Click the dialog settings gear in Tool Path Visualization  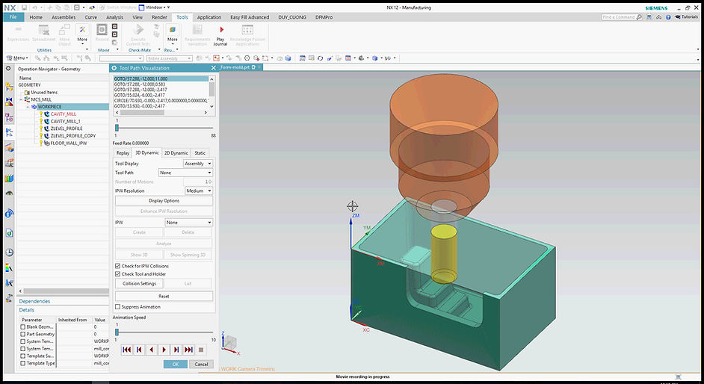[x=114, y=68]
